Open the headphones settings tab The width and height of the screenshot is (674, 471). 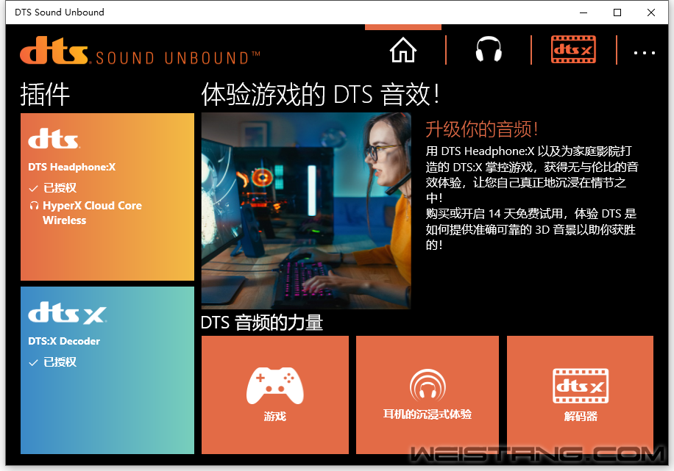[x=489, y=50]
